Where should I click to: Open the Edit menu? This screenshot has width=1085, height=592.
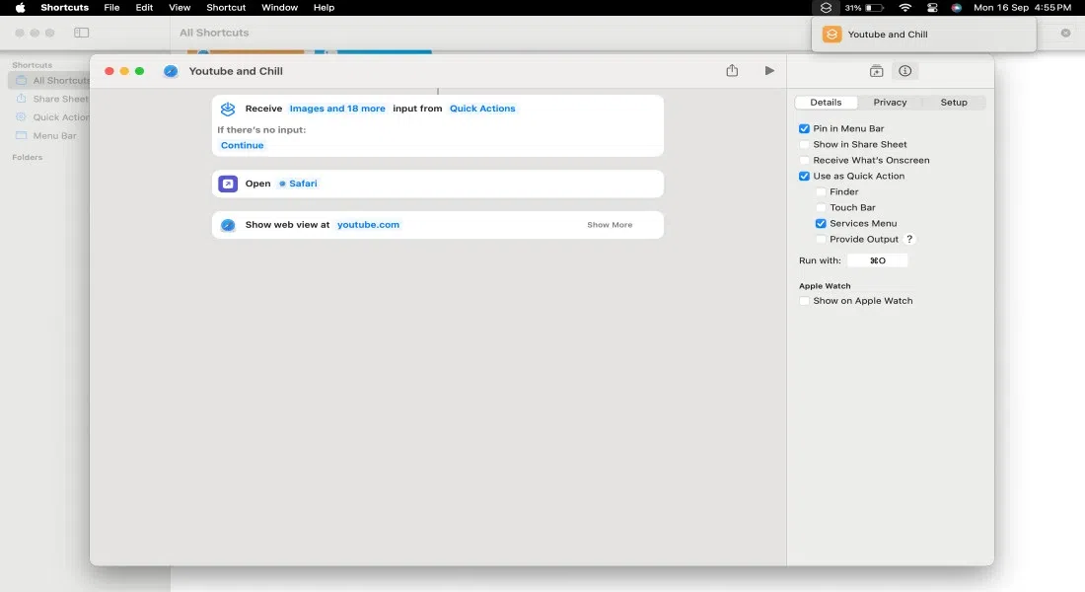[x=144, y=8]
